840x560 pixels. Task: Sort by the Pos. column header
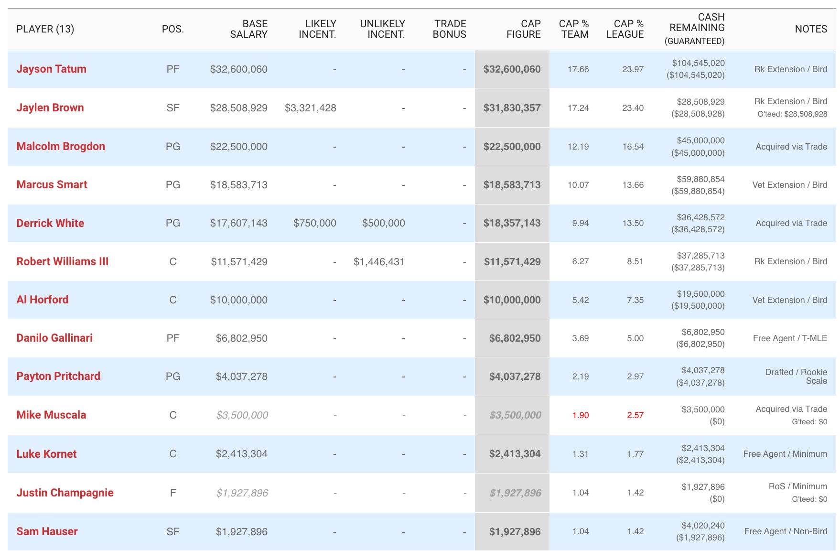pos(172,29)
